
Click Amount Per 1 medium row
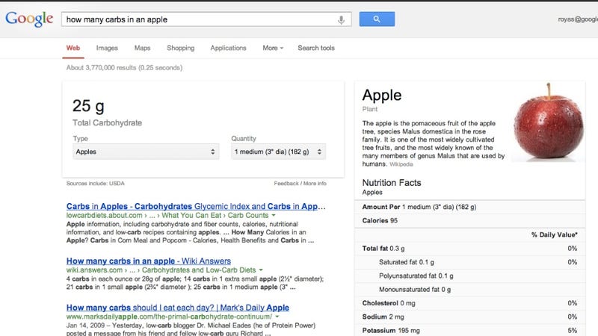coord(470,207)
